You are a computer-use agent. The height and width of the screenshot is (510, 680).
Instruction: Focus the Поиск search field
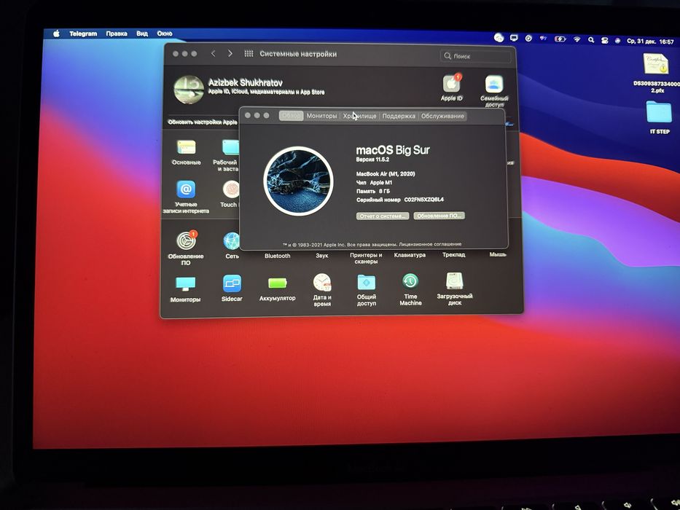[x=476, y=56]
